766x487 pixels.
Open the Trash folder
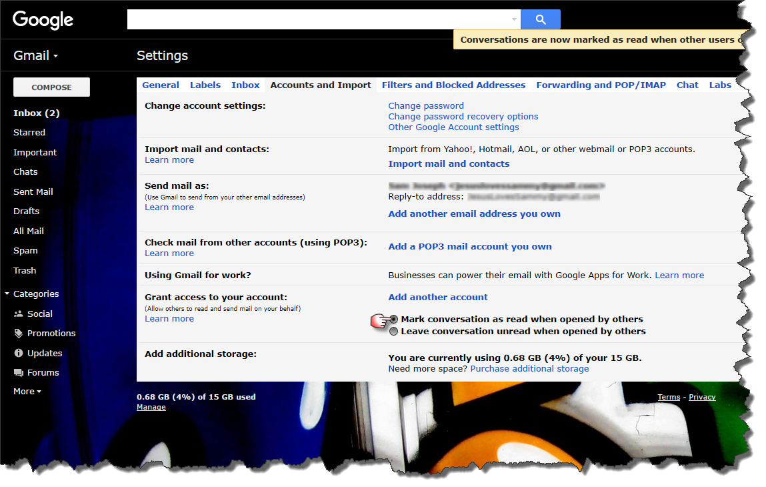(25, 270)
